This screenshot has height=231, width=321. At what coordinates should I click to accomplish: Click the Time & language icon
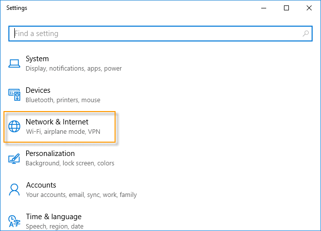click(14, 220)
